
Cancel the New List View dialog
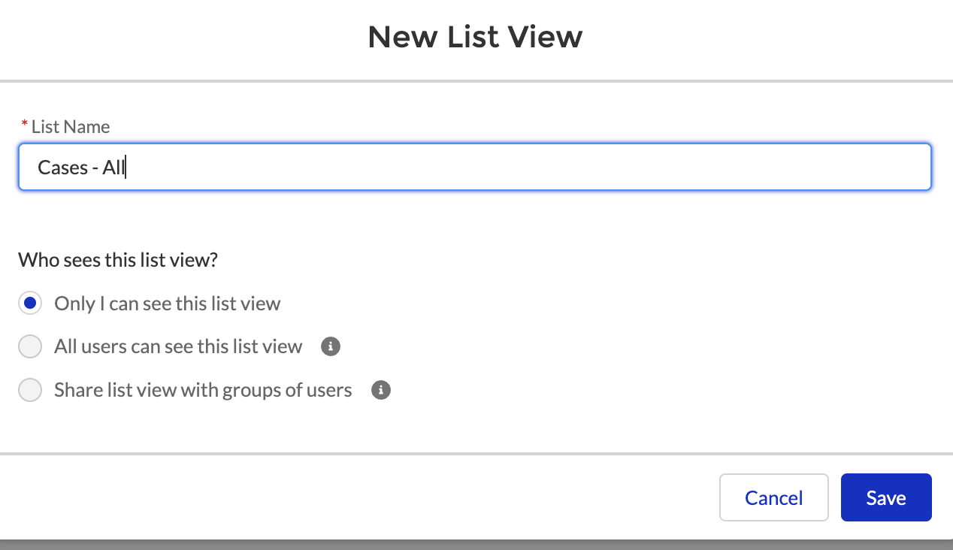774,497
